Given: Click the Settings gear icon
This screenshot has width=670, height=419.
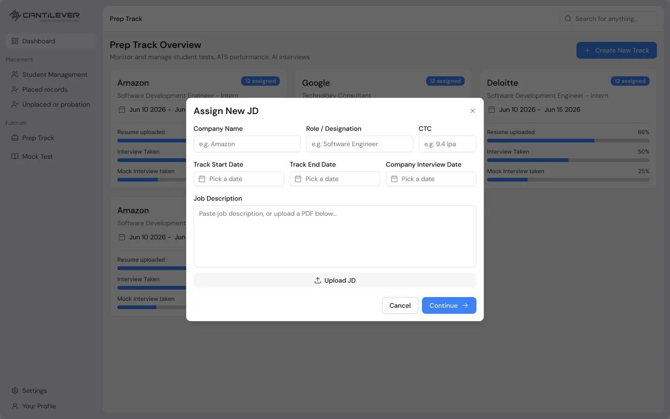Looking at the screenshot, I should click(x=15, y=391).
